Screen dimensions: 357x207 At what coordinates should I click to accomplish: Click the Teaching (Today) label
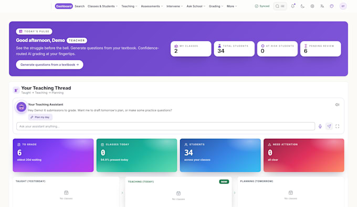[141, 182]
